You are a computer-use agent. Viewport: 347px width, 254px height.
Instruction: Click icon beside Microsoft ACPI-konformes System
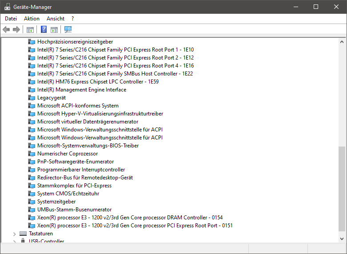point(32,106)
